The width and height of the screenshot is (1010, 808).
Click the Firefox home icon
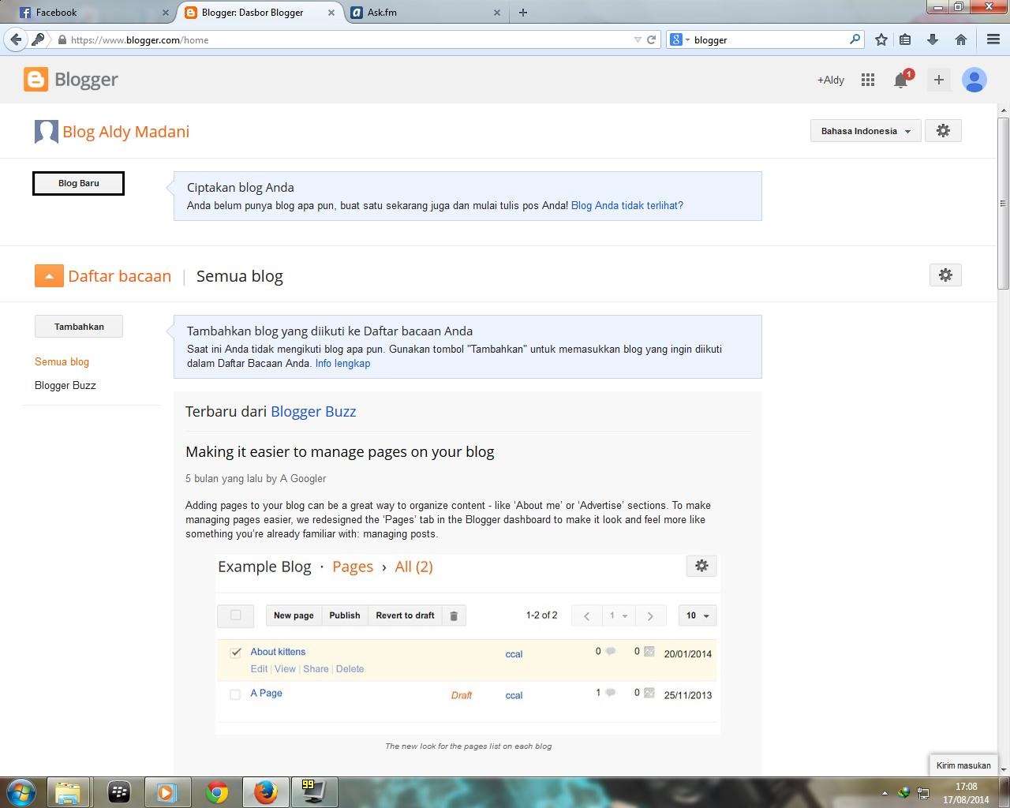click(962, 39)
